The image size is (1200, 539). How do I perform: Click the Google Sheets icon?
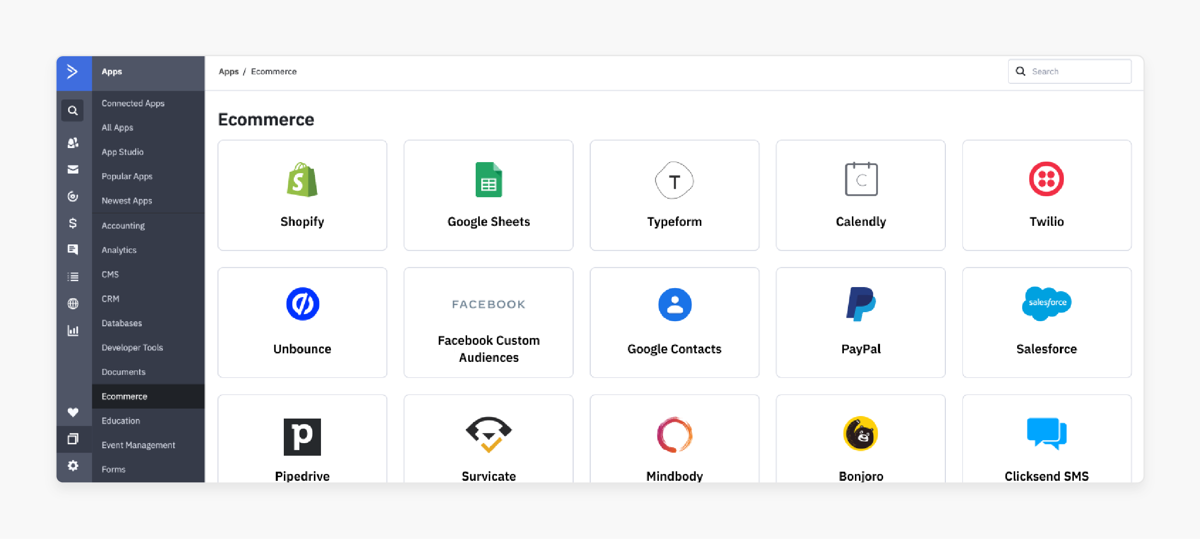coord(489,180)
